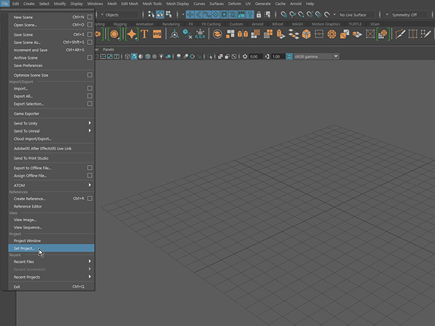Toggle view color management icon
The height and width of the screenshot is (326, 435).
[289, 56]
